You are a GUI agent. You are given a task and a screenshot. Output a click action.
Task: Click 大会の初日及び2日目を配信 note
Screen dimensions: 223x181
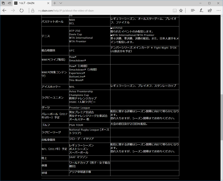[129, 124]
